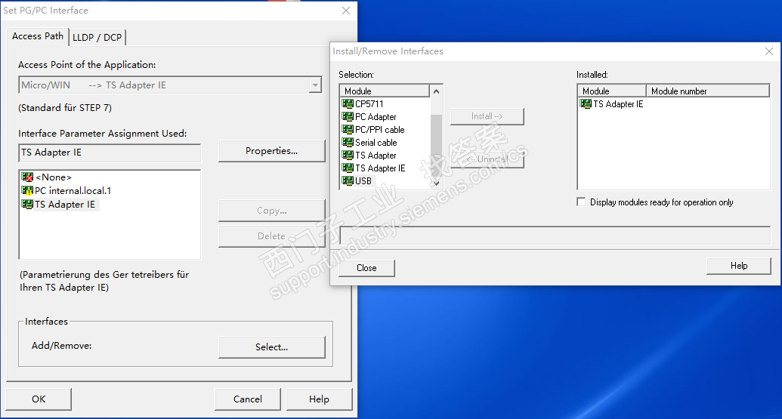Click the TS Adapter IE icon in Installed list
This screenshot has width=782, height=419.
(x=586, y=103)
